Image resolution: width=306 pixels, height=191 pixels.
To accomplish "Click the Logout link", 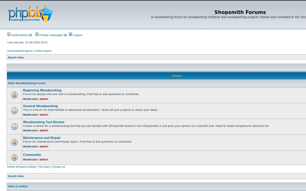I will click(77, 35).
